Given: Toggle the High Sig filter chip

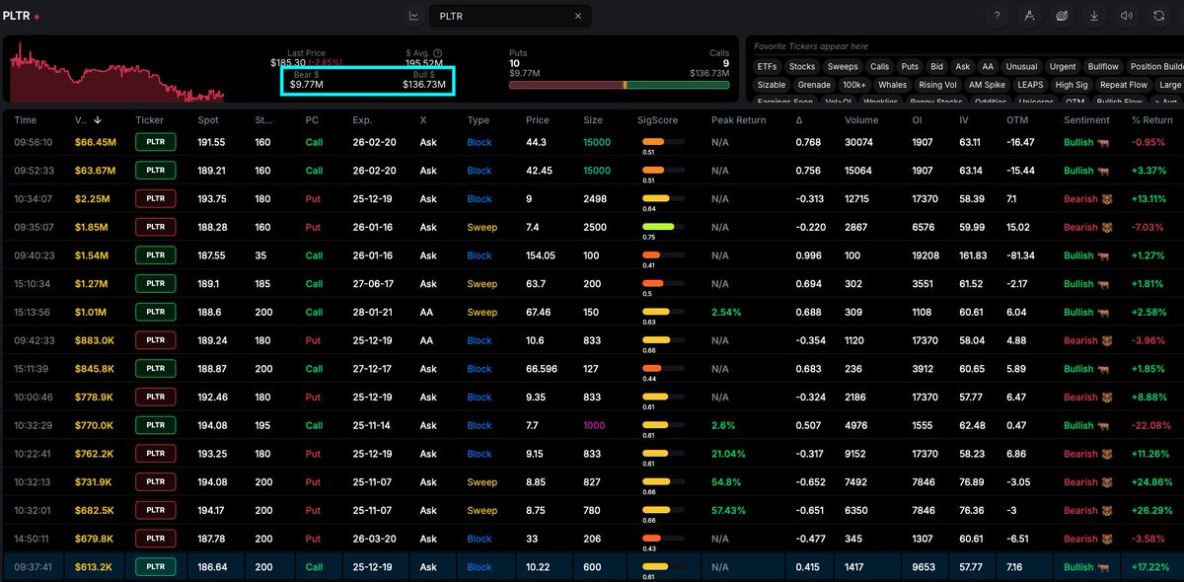Looking at the screenshot, I should tap(1071, 85).
